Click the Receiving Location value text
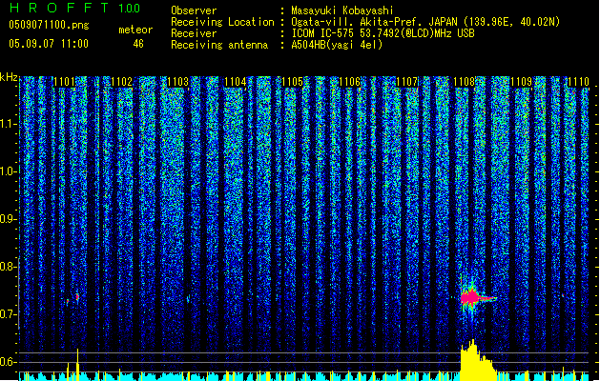 [x=425, y=22]
